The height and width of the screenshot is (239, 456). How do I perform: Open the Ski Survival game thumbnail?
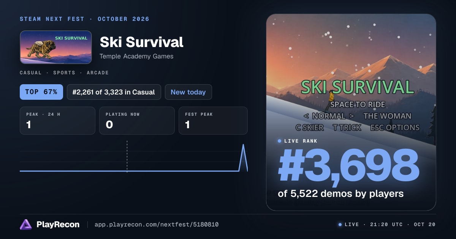[56, 47]
